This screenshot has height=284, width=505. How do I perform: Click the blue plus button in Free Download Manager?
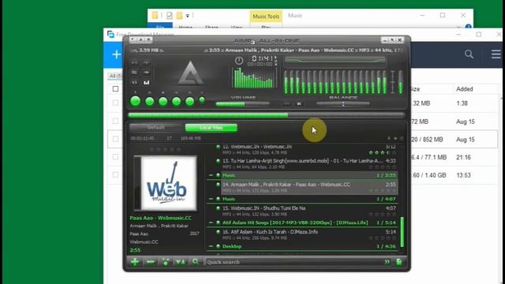[116, 54]
